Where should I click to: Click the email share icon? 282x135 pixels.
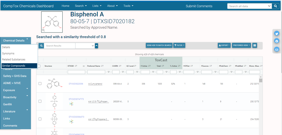tap(277, 49)
